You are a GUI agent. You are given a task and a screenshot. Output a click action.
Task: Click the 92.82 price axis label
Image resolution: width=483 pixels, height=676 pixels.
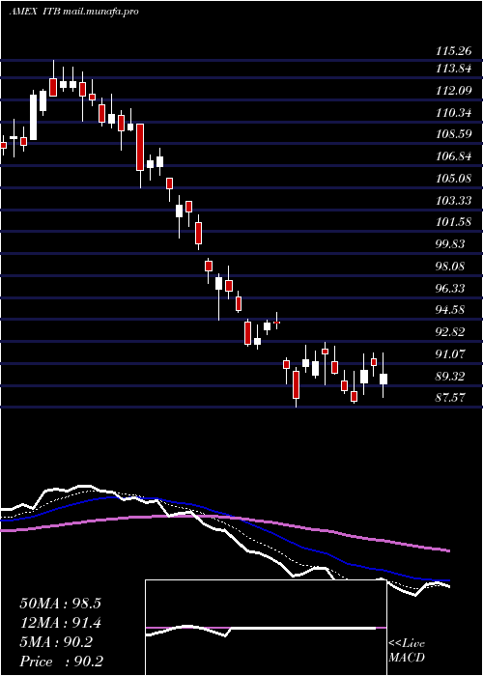450,332
